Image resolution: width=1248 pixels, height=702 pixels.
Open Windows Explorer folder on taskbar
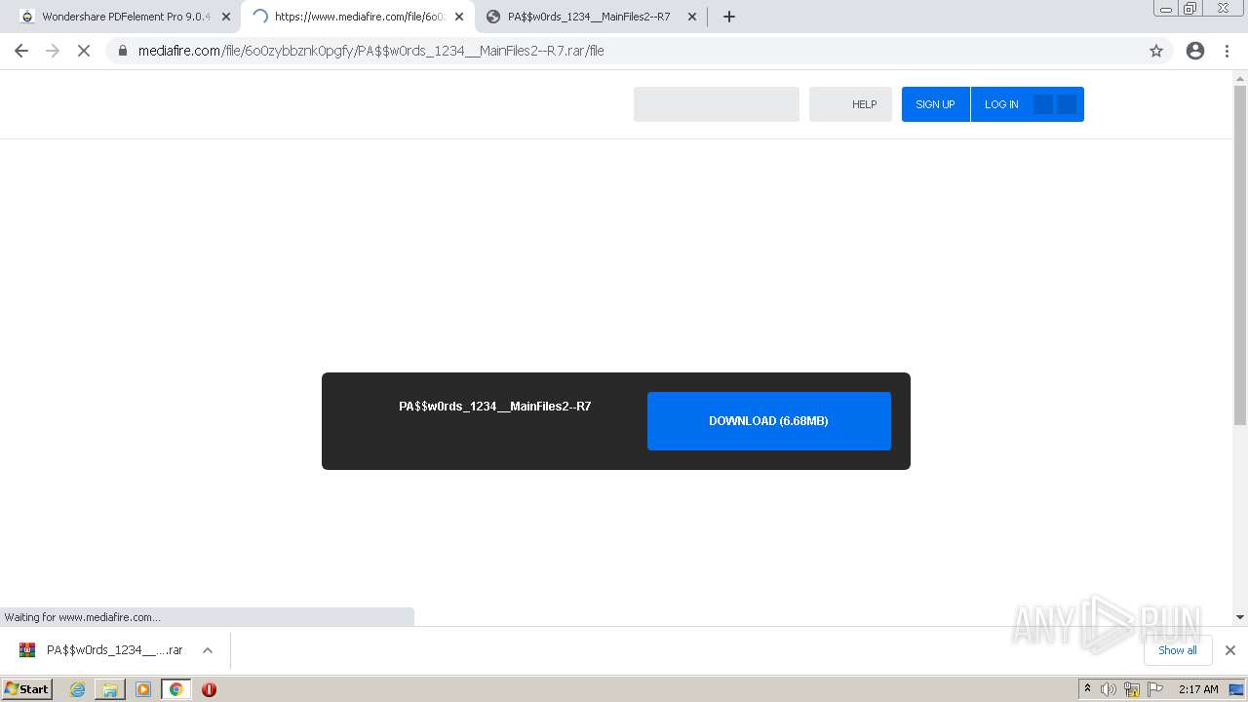[x=110, y=689]
